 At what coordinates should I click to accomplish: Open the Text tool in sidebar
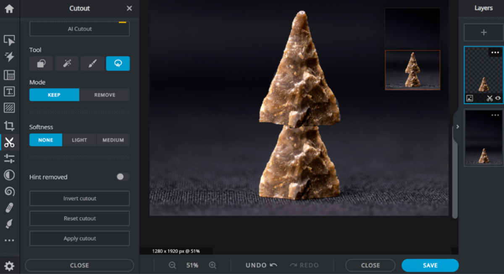[9, 91]
